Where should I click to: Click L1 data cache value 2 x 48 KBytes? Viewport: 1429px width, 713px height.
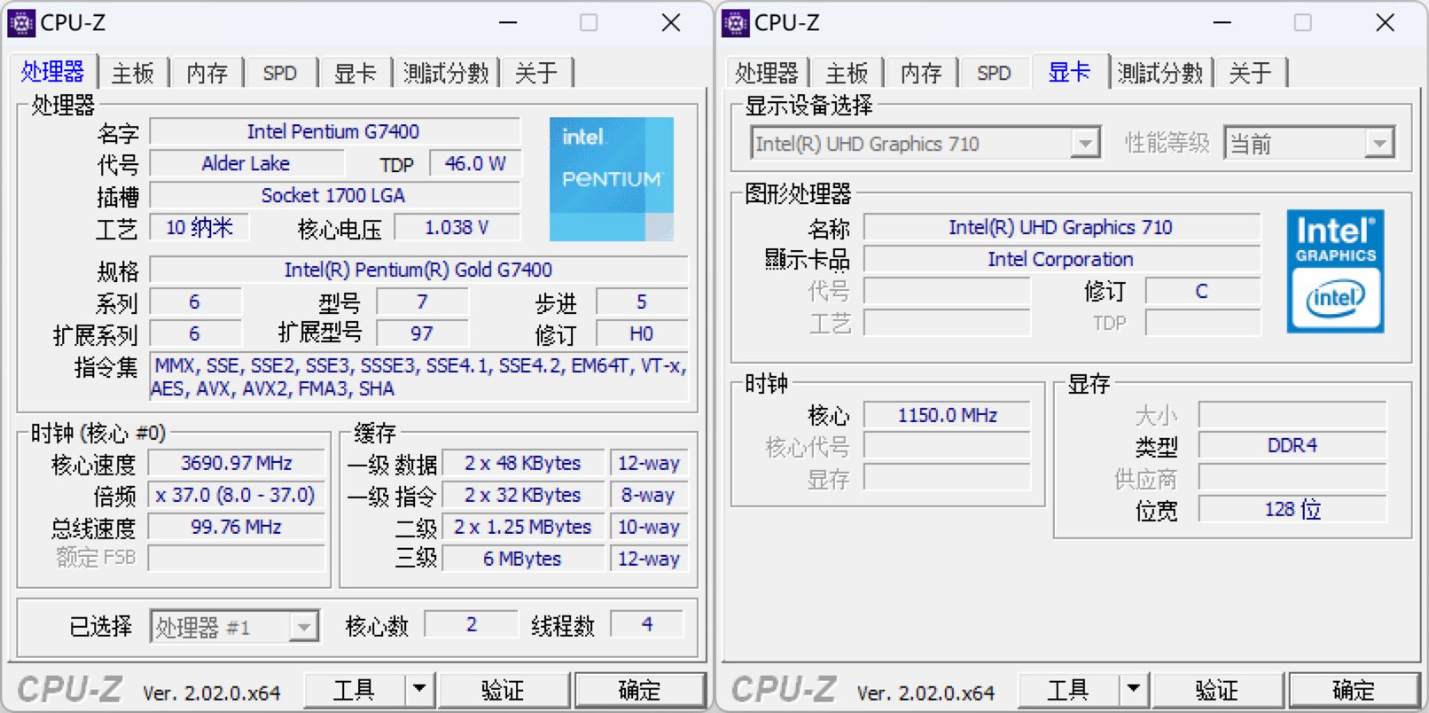click(x=523, y=463)
